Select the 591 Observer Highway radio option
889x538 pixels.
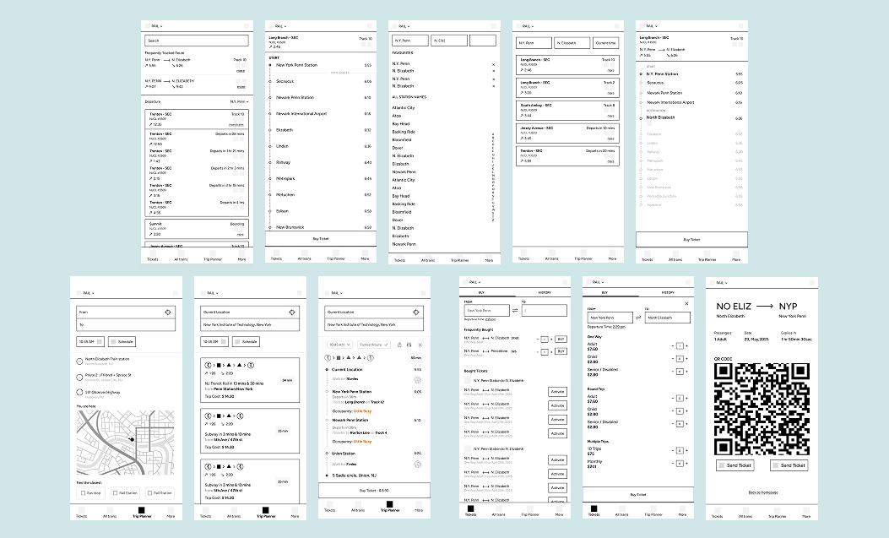coord(79,392)
